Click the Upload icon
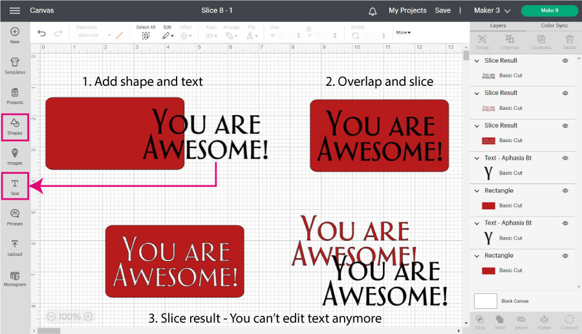This screenshot has height=334, width=582. point(15,247)
